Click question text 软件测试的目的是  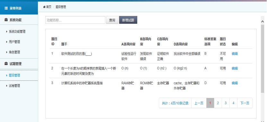pyautogui.click(x=76, y=54)
